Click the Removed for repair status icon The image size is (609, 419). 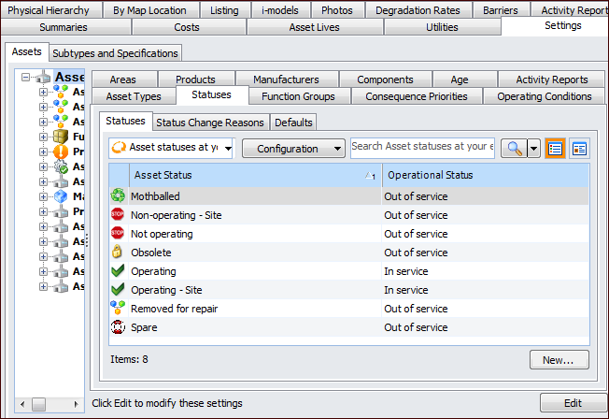click(x=118, y=309)
